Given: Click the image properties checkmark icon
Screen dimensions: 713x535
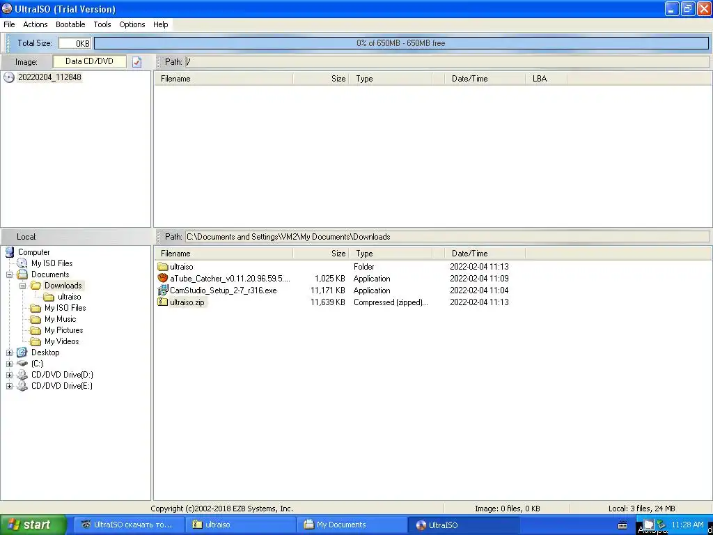Looking at the screenshot, I should 137,62.
